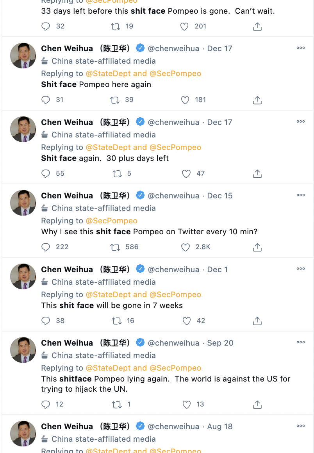Click the verified badge on Aug 18 tweet
Image resolution: width=314 pixels, height=453 pixels.
pyautogui.click(x=140, y=426)
